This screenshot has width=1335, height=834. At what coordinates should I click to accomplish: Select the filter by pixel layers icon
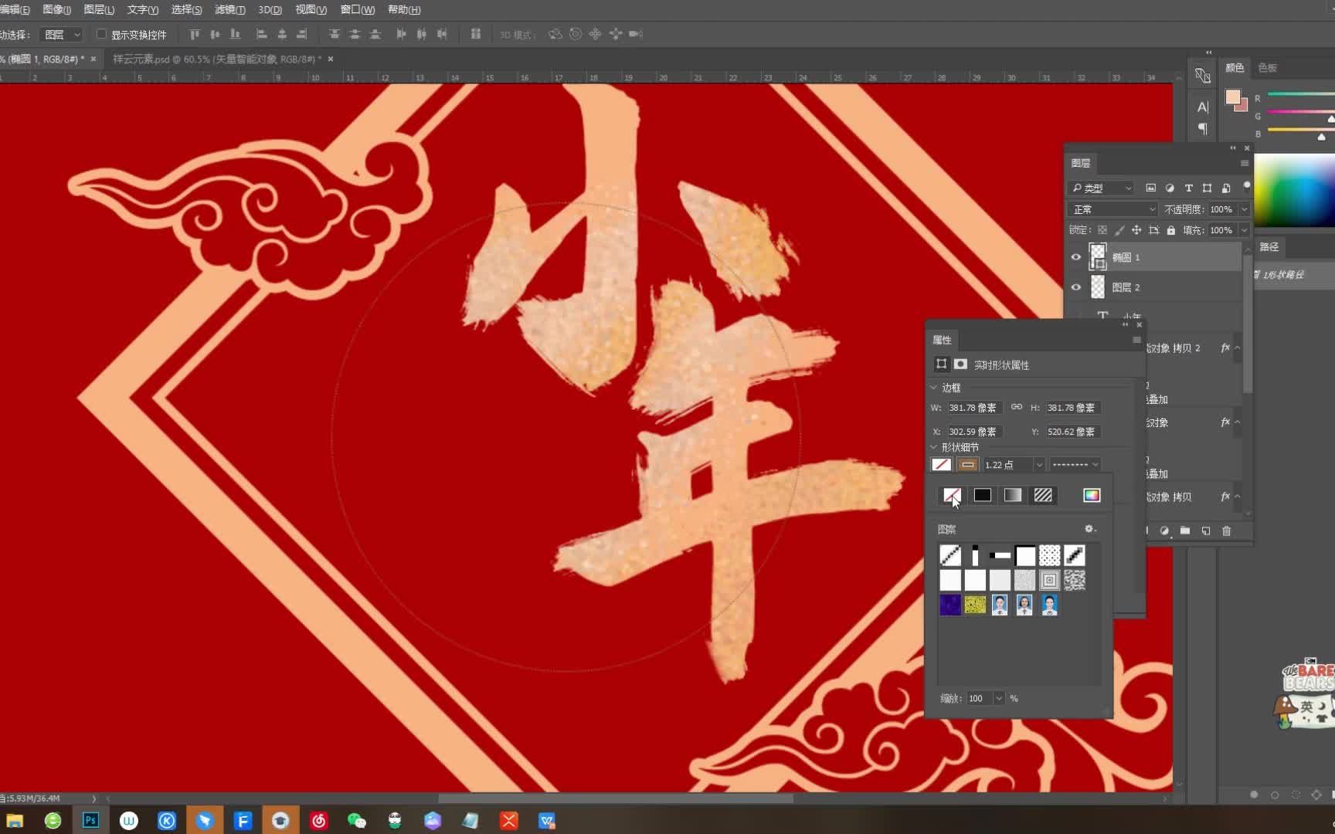pyautogui.click(x=1151, y=188)
